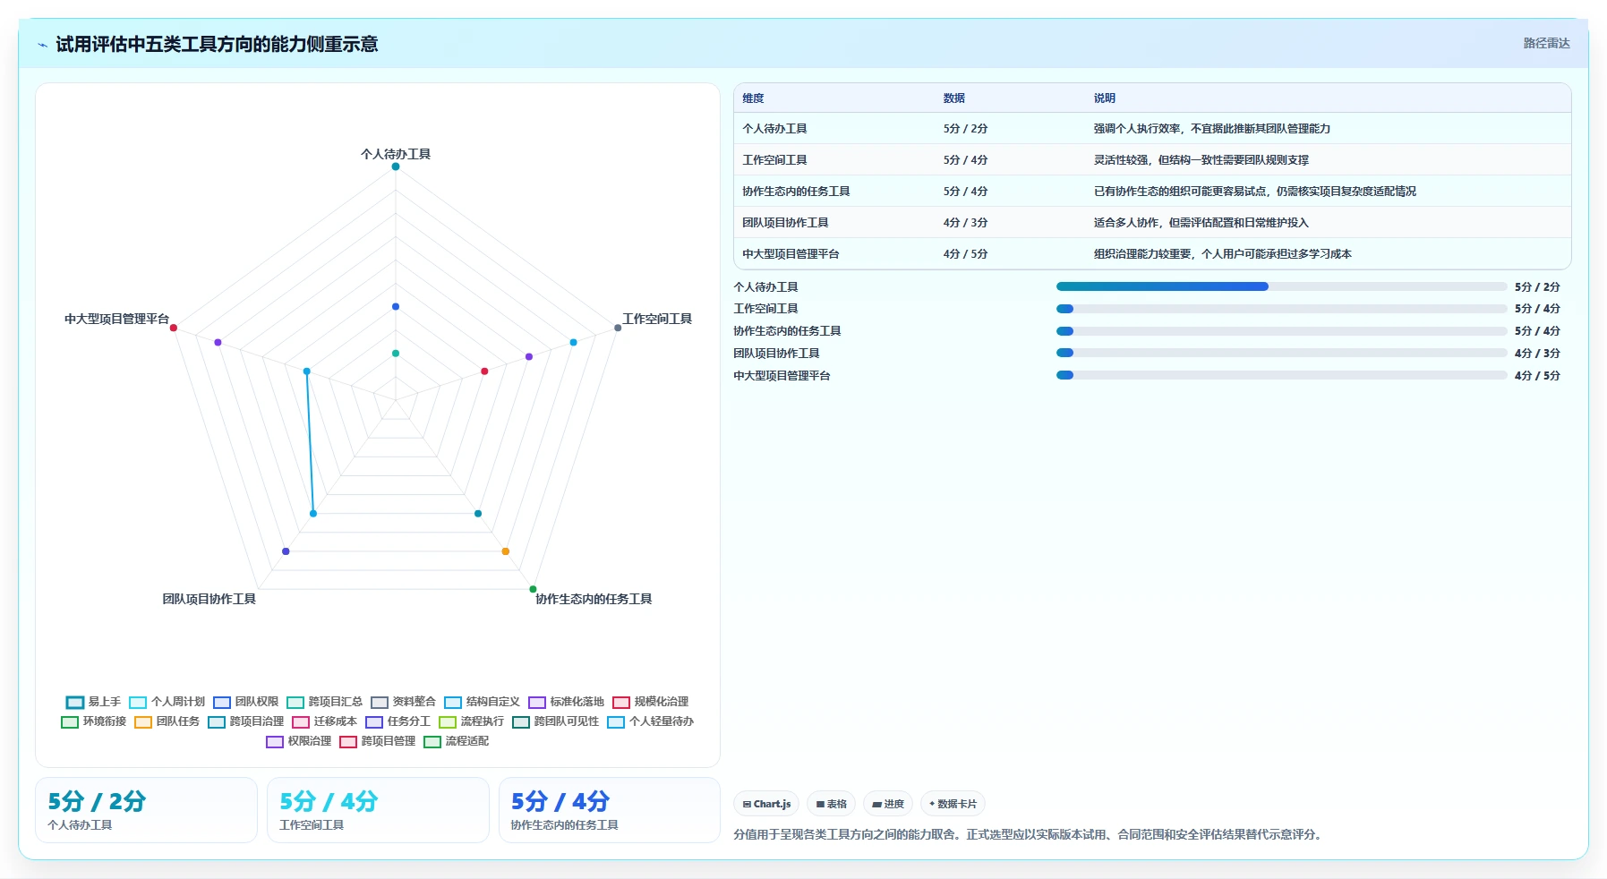Click the 进度 tag chip
Screen dimensions: 1607x879
pyautogui.click(x=888, y=804)
